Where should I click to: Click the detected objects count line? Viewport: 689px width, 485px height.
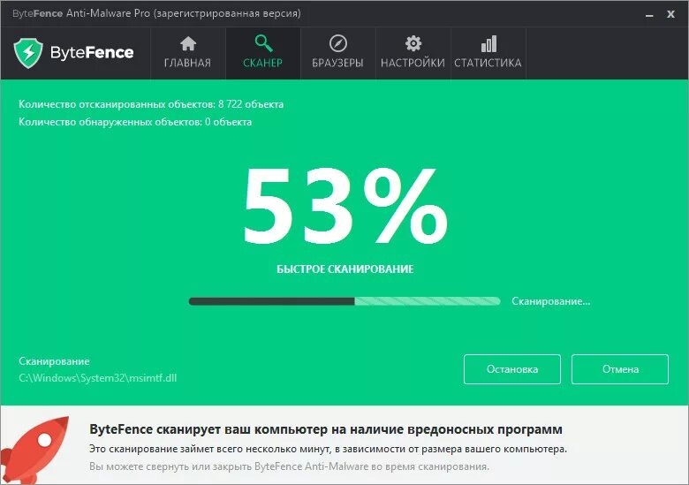[135, 122]
